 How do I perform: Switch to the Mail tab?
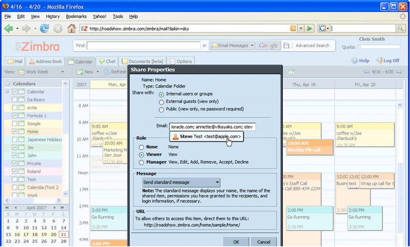click(15, 61)
